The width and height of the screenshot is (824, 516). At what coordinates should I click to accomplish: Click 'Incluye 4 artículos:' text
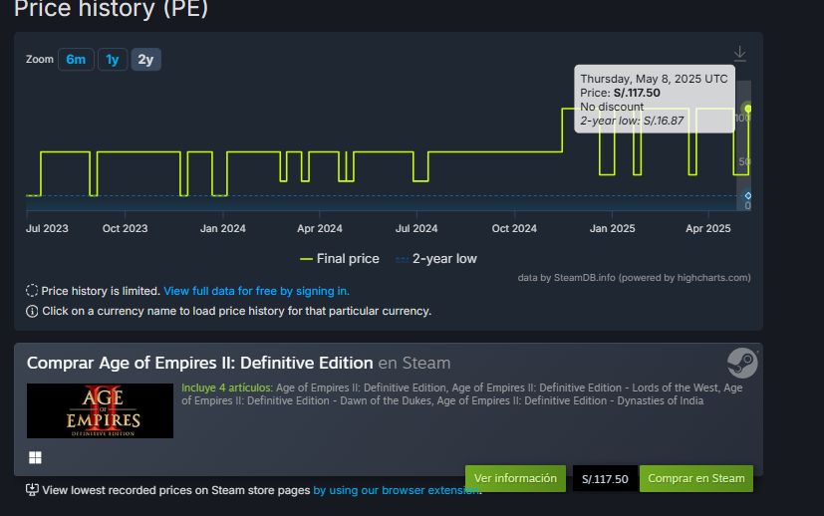[227, 387]
